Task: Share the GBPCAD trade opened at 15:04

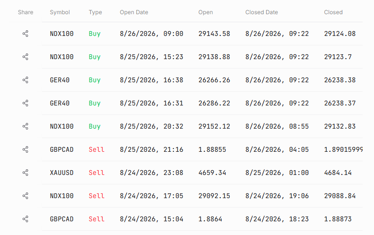Action: pos(25,219)
